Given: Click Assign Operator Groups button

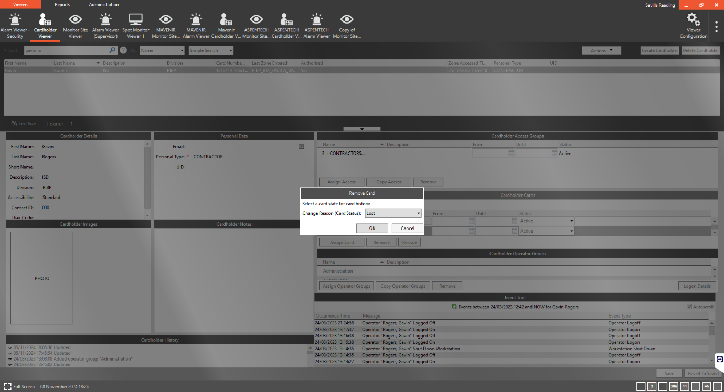Looking at the screenshot, I should (x=346, y=286).
